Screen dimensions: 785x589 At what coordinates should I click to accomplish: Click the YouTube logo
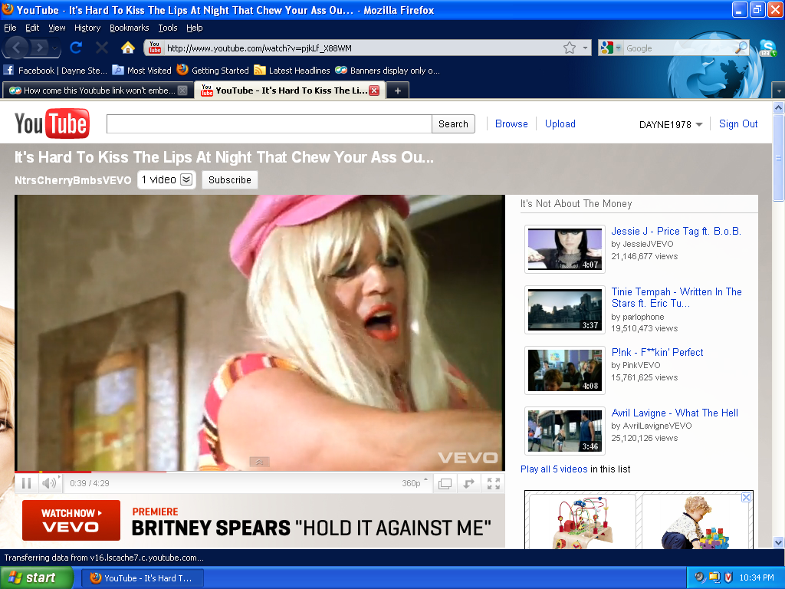pyautogui.click(x=52, y=124)
